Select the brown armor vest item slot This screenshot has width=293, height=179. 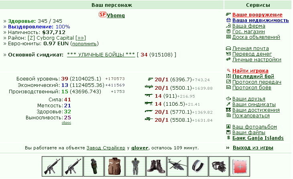pos(115,166)
